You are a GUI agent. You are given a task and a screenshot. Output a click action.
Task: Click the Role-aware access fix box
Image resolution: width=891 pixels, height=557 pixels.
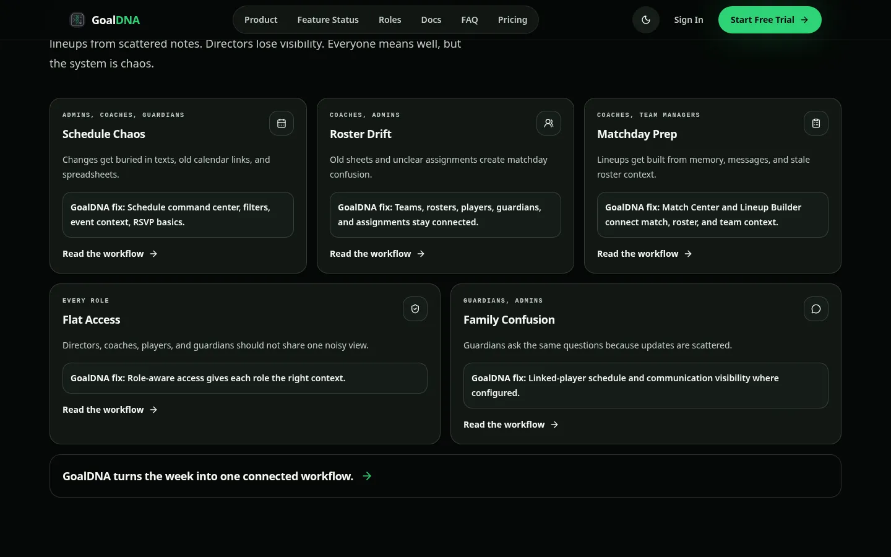[x=245, y=378]
